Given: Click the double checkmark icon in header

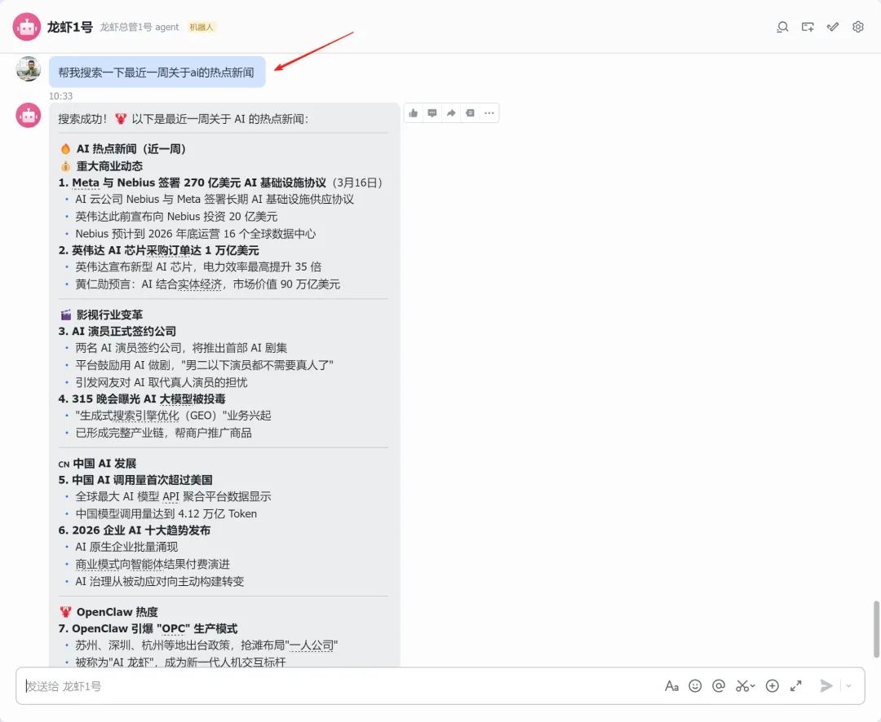Looking at the screenshot, I should (x=833, y=27).
